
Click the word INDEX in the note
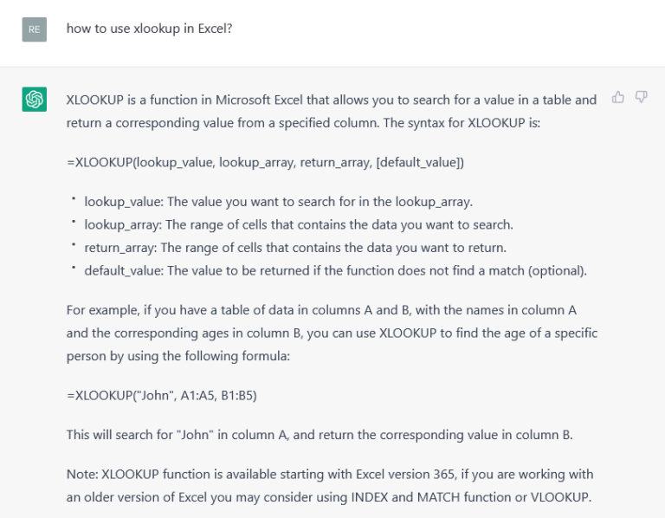370,497
